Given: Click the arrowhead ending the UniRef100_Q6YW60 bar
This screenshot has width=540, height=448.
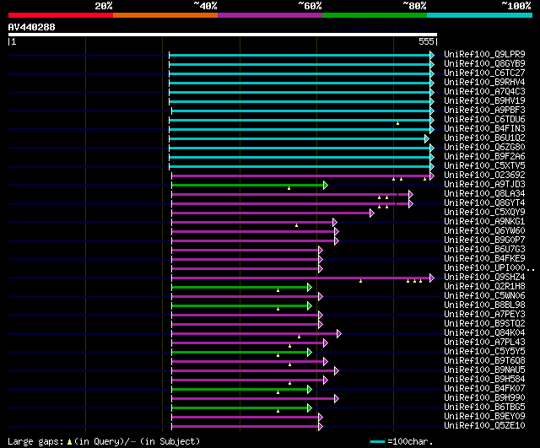Looking at the screenshot, I should click(x=337, y=232).
